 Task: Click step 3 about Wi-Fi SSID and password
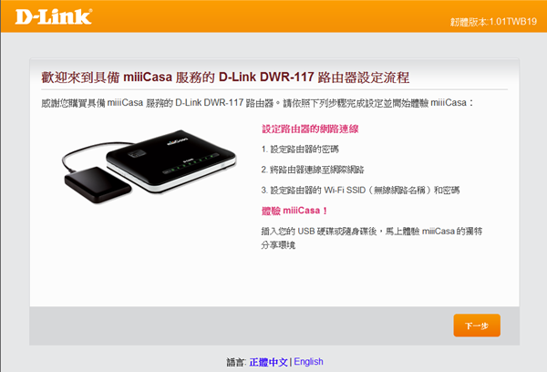coord(360,191)
